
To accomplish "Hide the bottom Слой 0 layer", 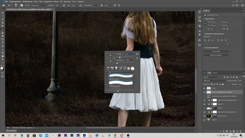I will pyautogui.click(x=204, y=120).
